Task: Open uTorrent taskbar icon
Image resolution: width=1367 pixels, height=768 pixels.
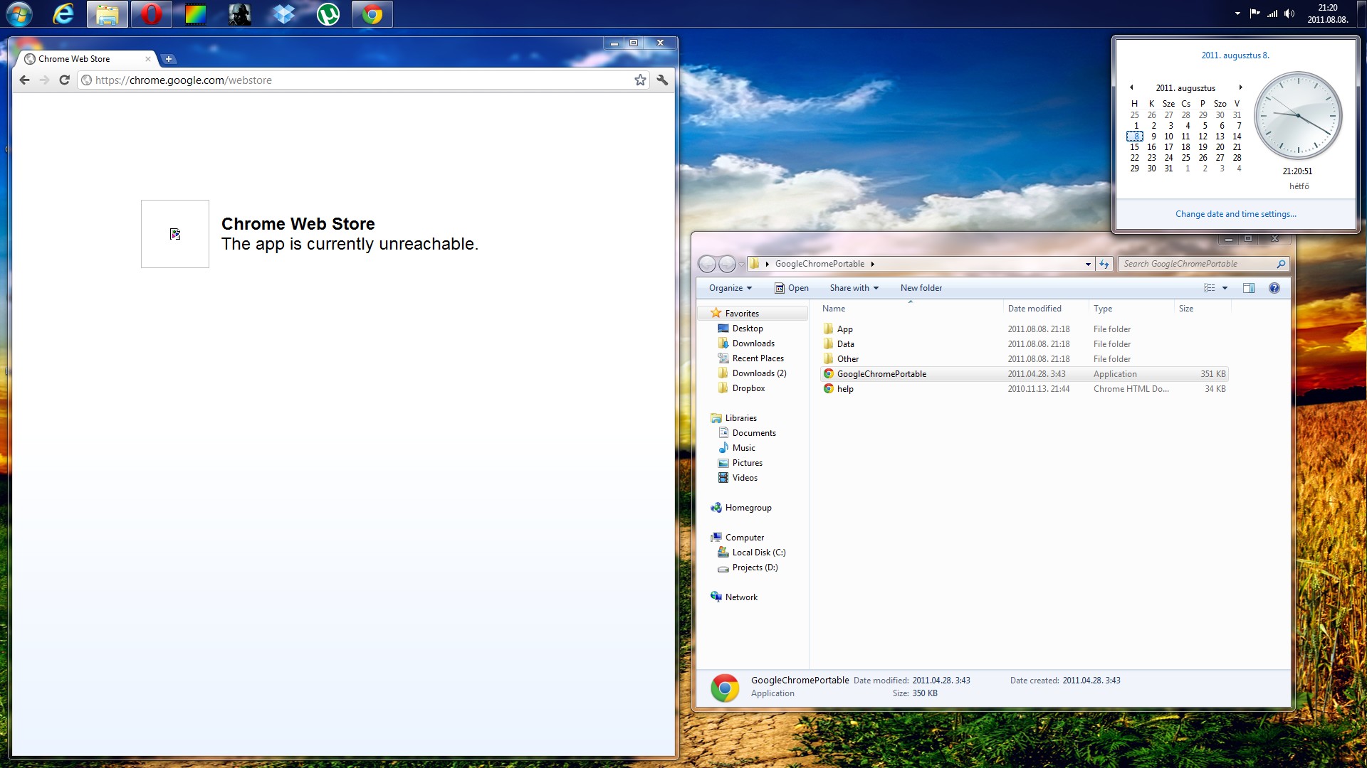Action: click(328, 14)
